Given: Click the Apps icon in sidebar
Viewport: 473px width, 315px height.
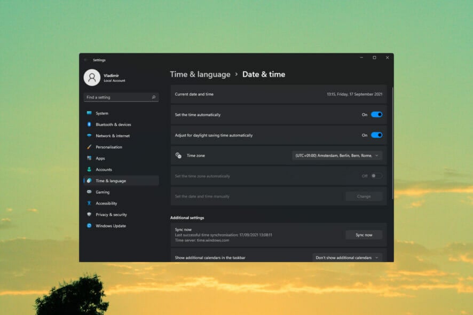Looking at the screenshot, I should pyautogui.click(x=89, y=158).
